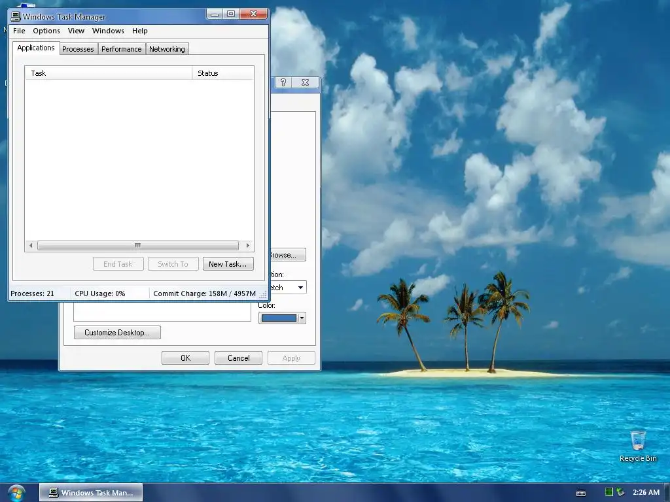Expand the Position dropdown in the Display dialog
The width and height of the screenshot is (670, 502).
coord(300,288)
